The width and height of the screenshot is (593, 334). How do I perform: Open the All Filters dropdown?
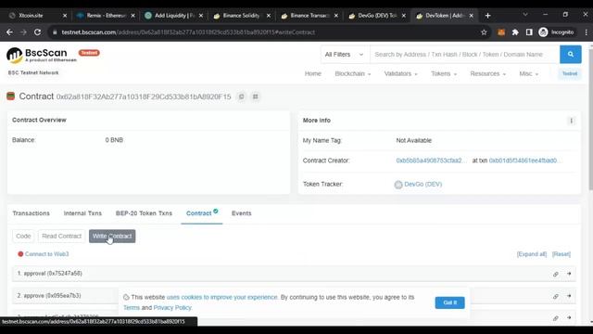(x=344, y=55)
